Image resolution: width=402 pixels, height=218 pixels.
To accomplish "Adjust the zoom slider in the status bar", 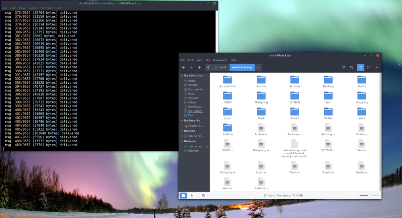I will [x=369, y=195].
